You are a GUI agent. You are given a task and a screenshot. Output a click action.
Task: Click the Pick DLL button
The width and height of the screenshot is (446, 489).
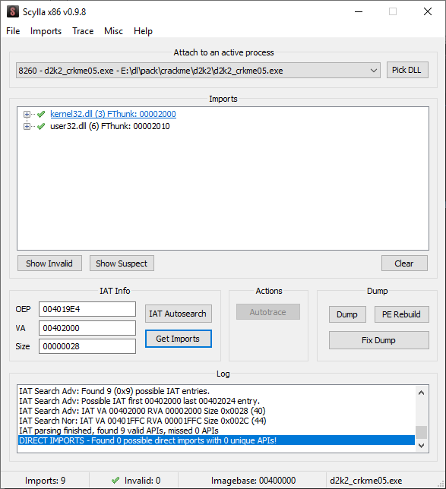tap(407, 70)
